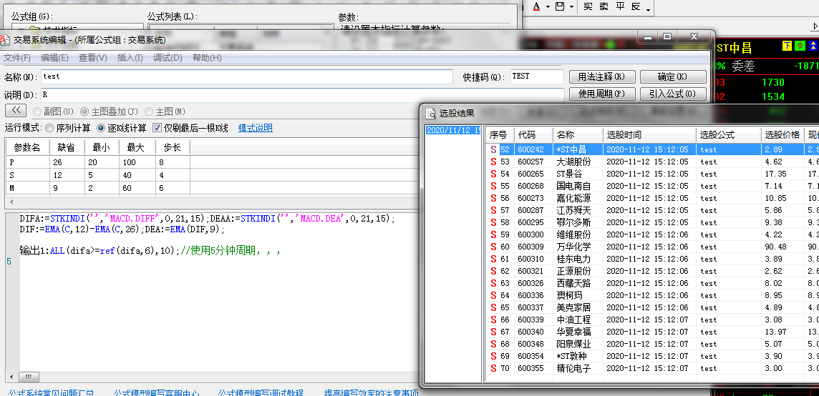This screenshot has width=819, height=396.
Task: Click the square box tool icon in toolbar
Action: coord(559,6)
